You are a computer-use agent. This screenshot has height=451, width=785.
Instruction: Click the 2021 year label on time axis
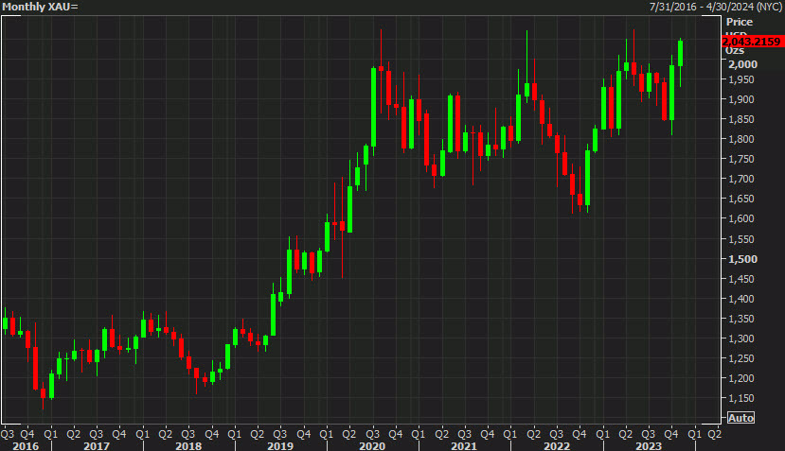(x=464, y=445)
